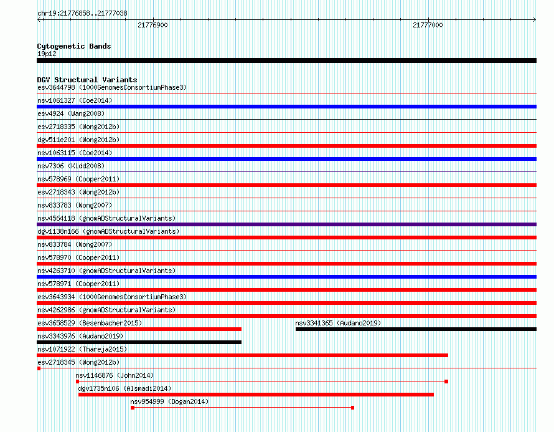
Task: Click the 21776900 position on the ruler
Action: (x=153, y=26)
